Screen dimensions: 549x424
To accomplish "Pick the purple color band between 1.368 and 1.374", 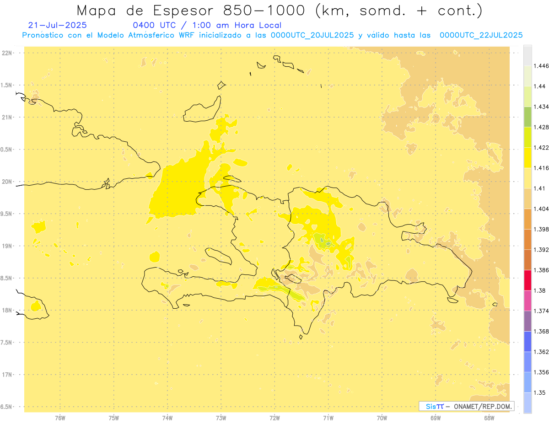I will [527, 321].
